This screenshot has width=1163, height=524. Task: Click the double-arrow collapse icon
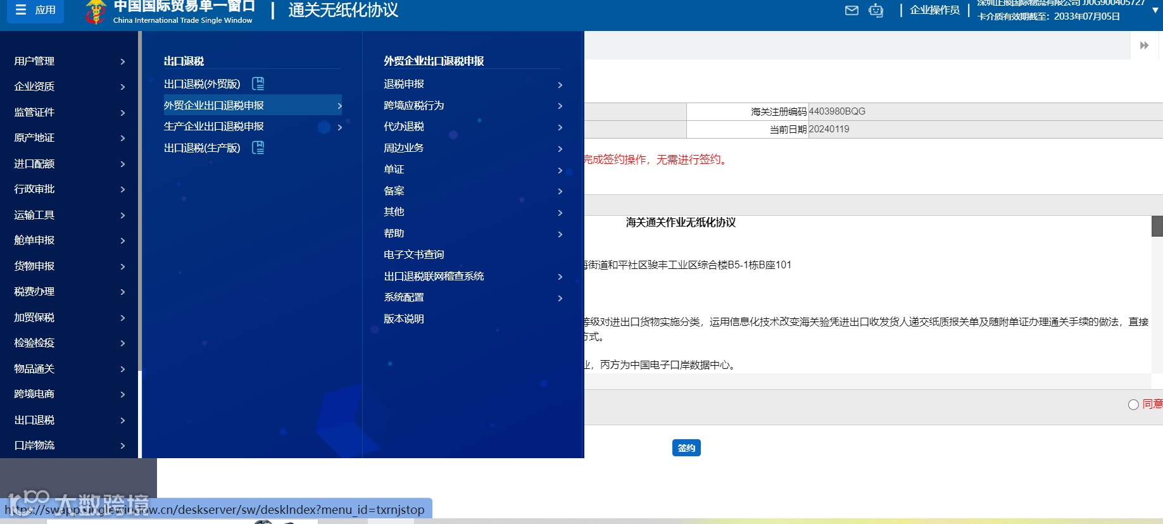(1144, 46)
